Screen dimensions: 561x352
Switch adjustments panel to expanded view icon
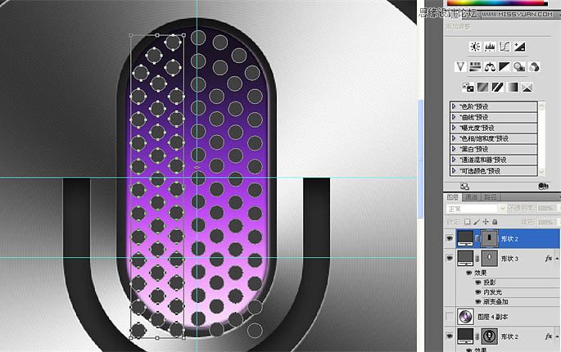[464, 187]
